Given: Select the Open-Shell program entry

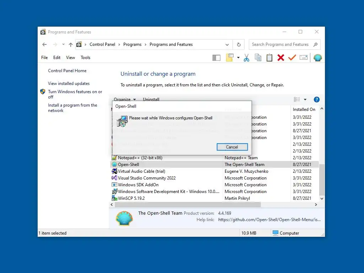Looking at the screenshot, I should (214, 165).
